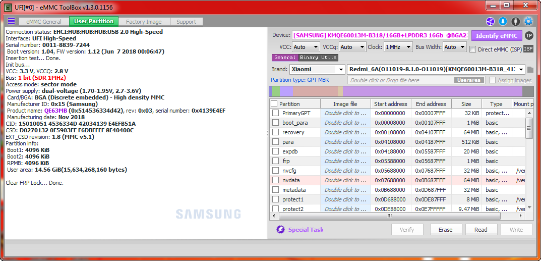Click the Size column header

coord(466,104)
